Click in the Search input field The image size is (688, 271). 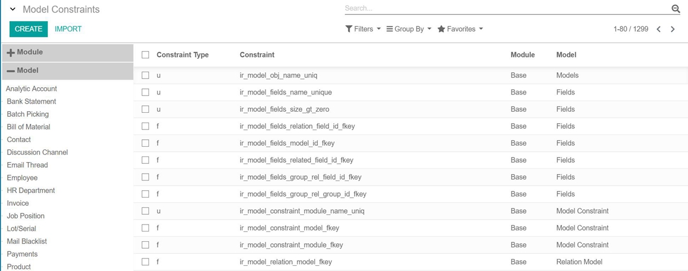coord(505,9)
